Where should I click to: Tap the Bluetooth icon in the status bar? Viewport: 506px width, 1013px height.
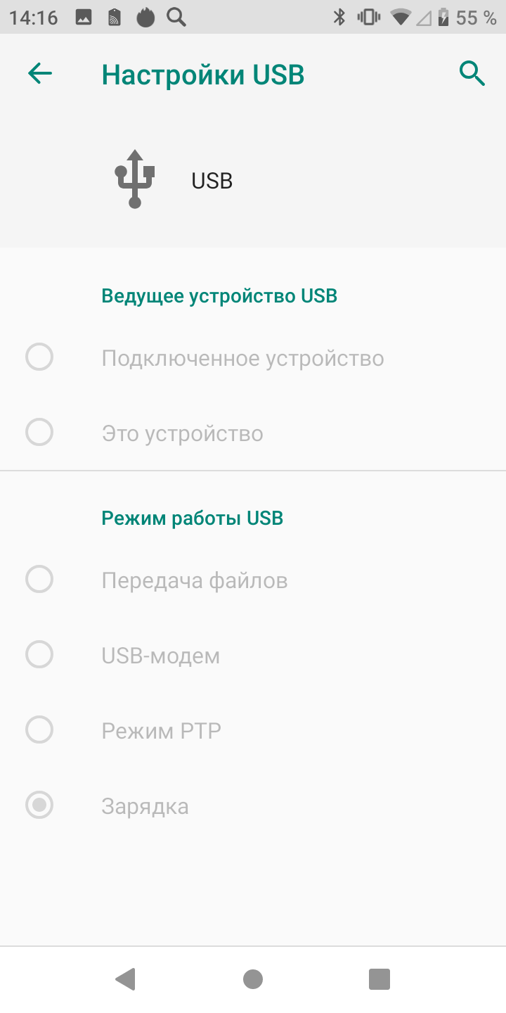click(339, 18)
